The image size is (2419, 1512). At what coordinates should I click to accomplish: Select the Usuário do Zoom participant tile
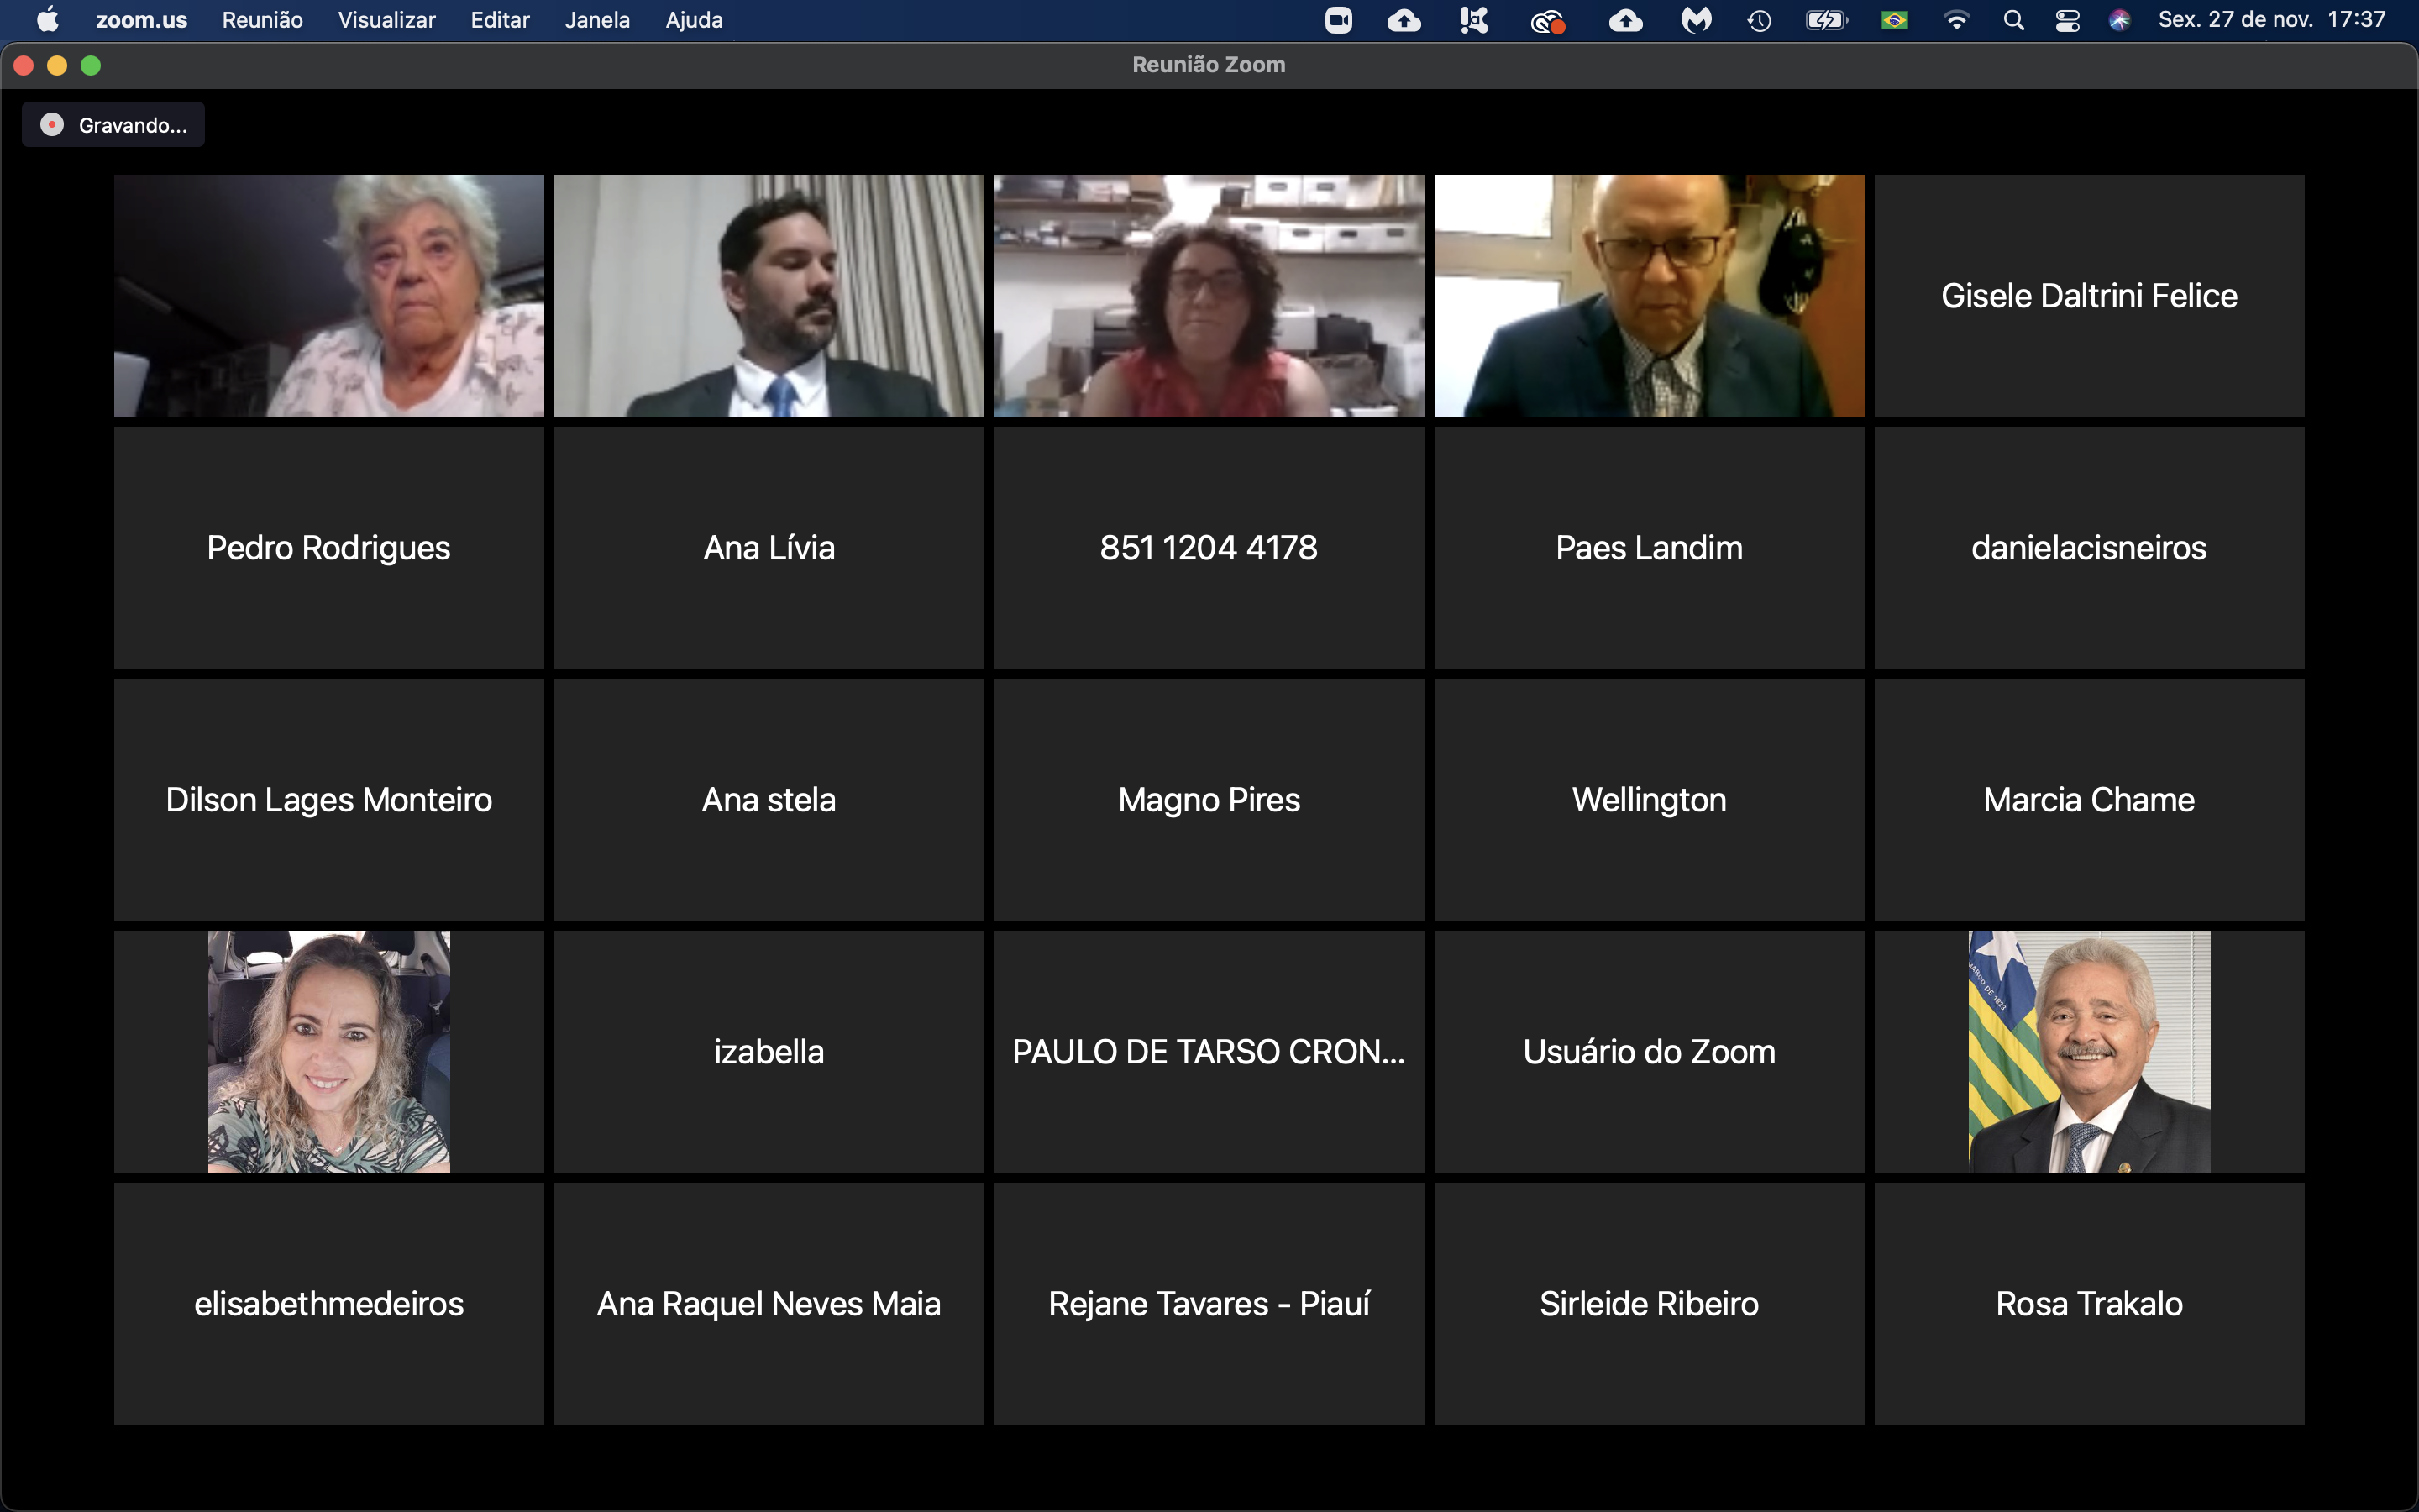point(1648,1051)
